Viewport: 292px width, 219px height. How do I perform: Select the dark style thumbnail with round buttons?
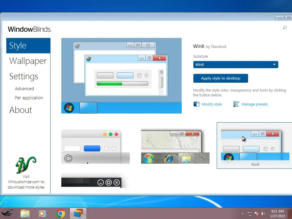[94, 180]
